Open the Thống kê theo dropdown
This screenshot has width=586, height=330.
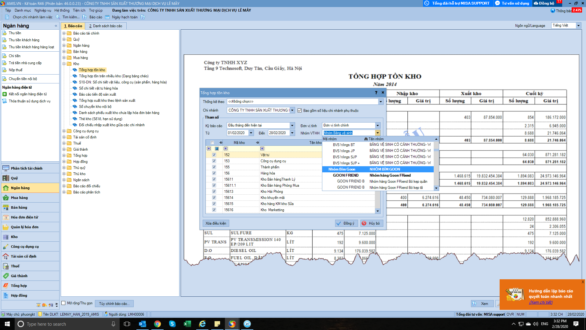[381, 102]
